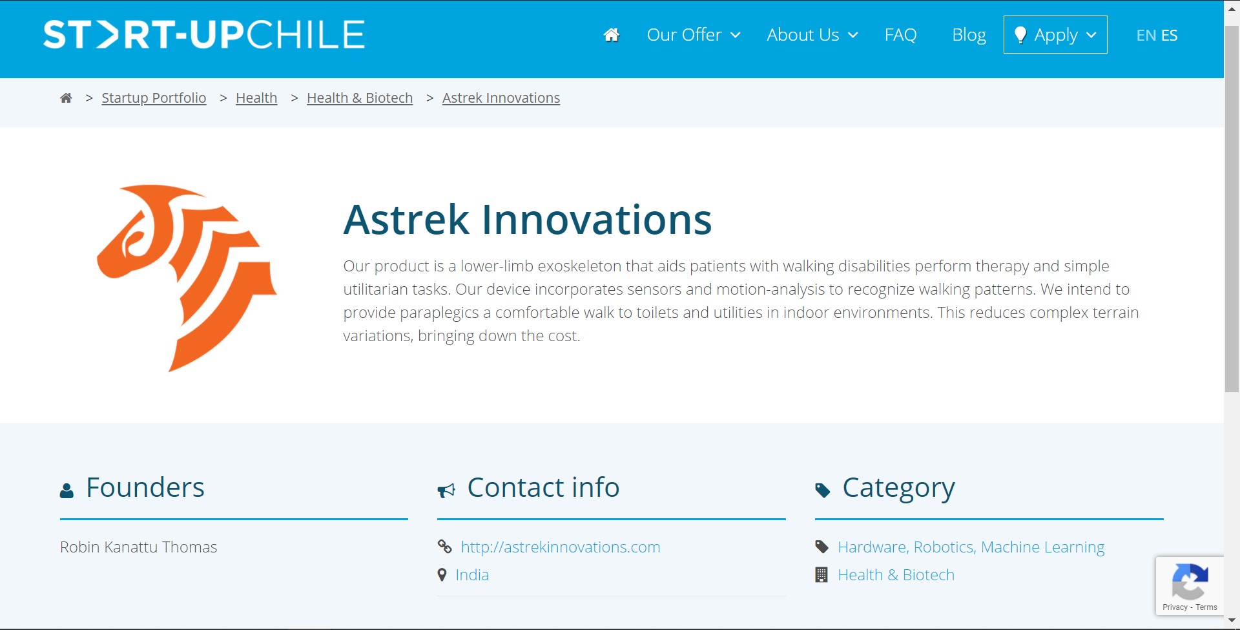Switch language to ES
The height and width of the screenshot is (630, 1240).
(1169, 36)
